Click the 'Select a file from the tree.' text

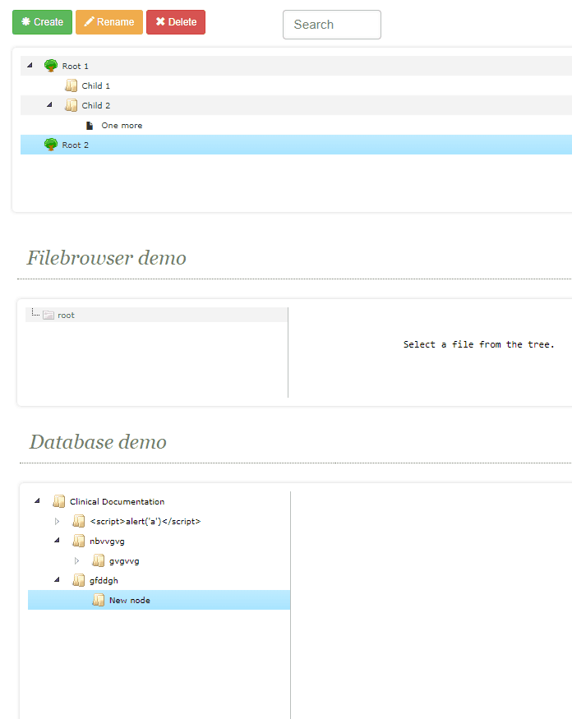479,344
